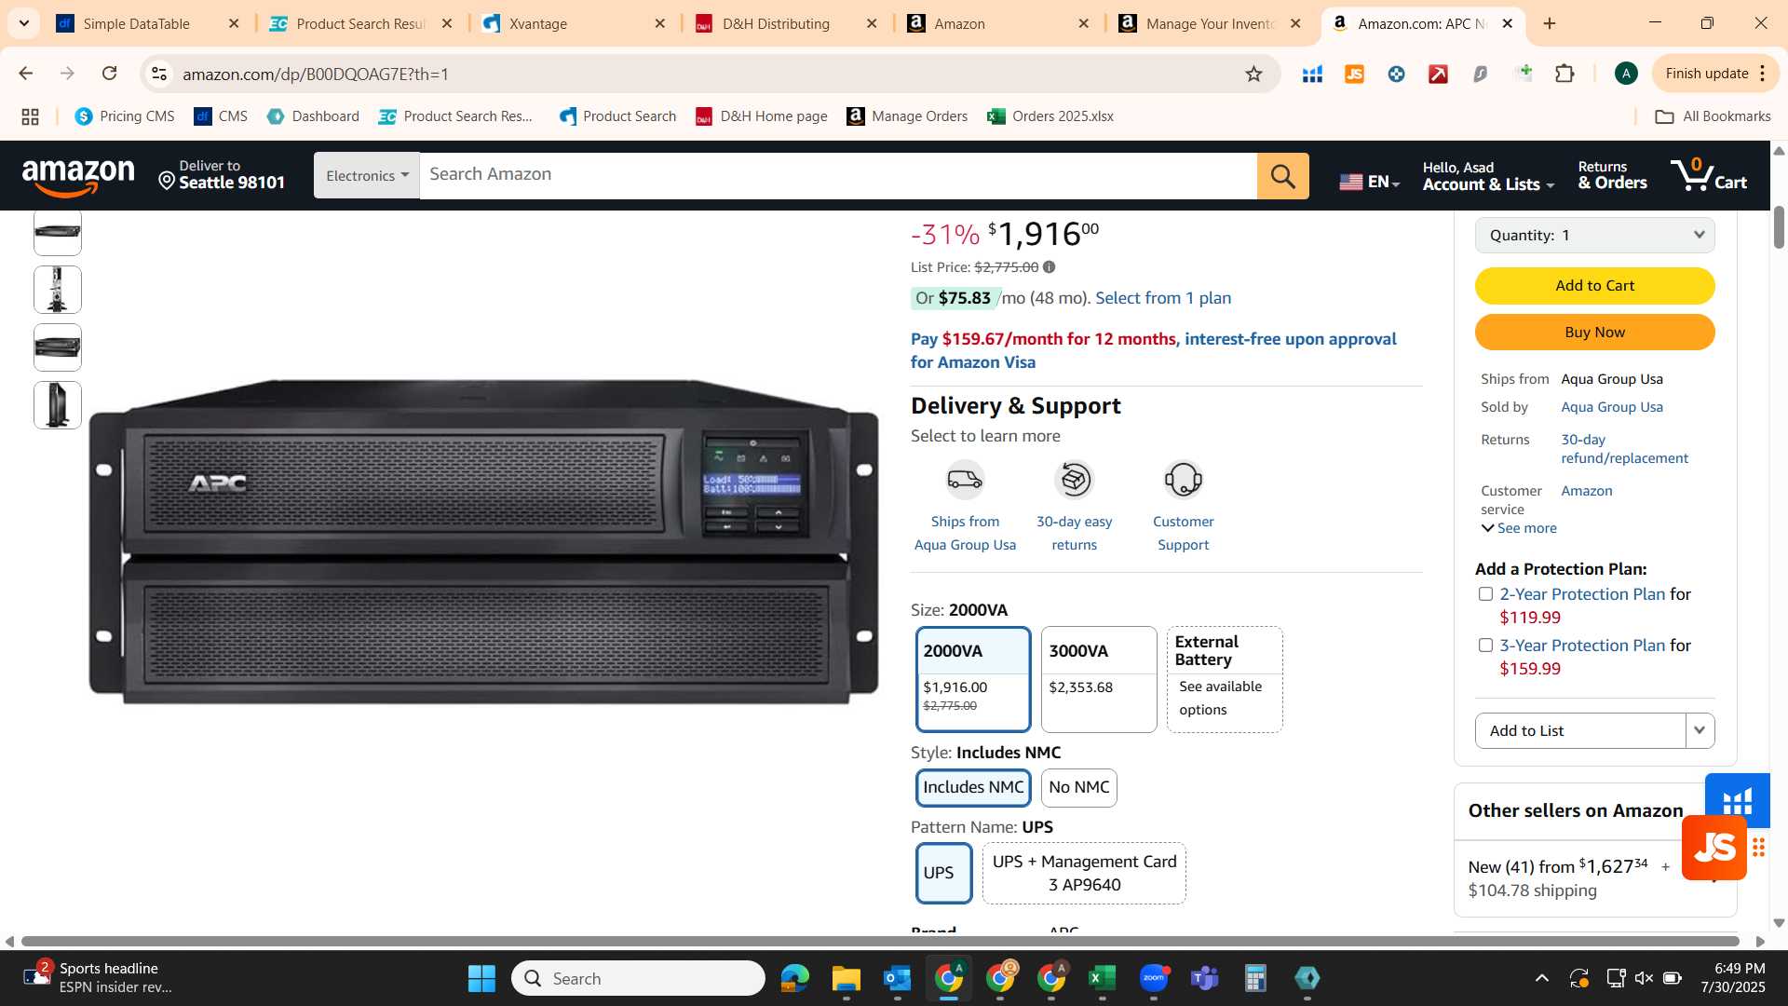Image resolution: width=1788 pixels, height=1006 pixels.
Task: Open Returns & Orders
Action: point(1612,176)
